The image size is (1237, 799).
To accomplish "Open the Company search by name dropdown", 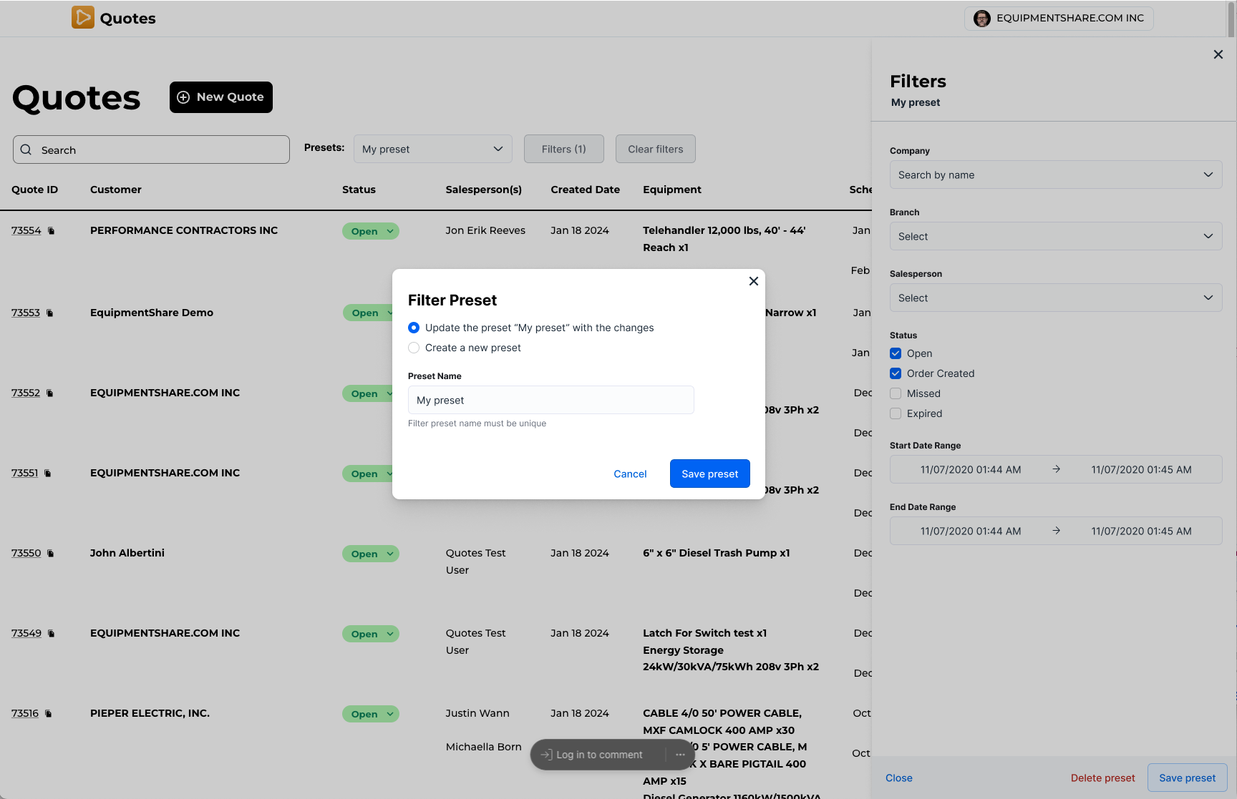I will click(1056, 175).
